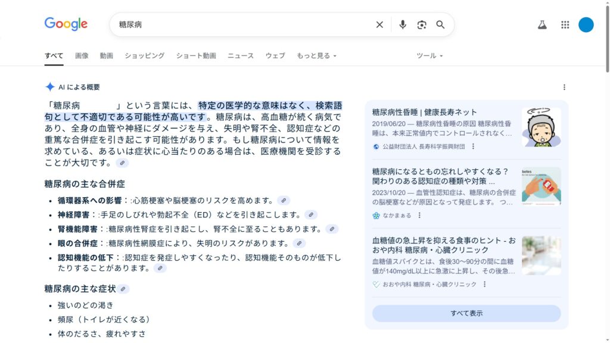Viewport: 610px width, 343px height.
Task: Open 糖尿病性昏睡 健康長寿ネット link
Action: tap(424, 112)
